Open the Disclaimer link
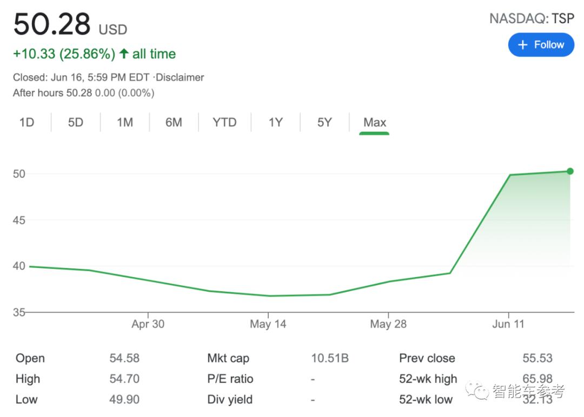Image resolution: width=584 pixels, height=417 pixels. (180, 77)
